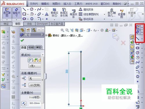The width and height of the screenshot is (145, 109).
Task: Select the Polygon tool in ribbon
Action: pos(32,19)
